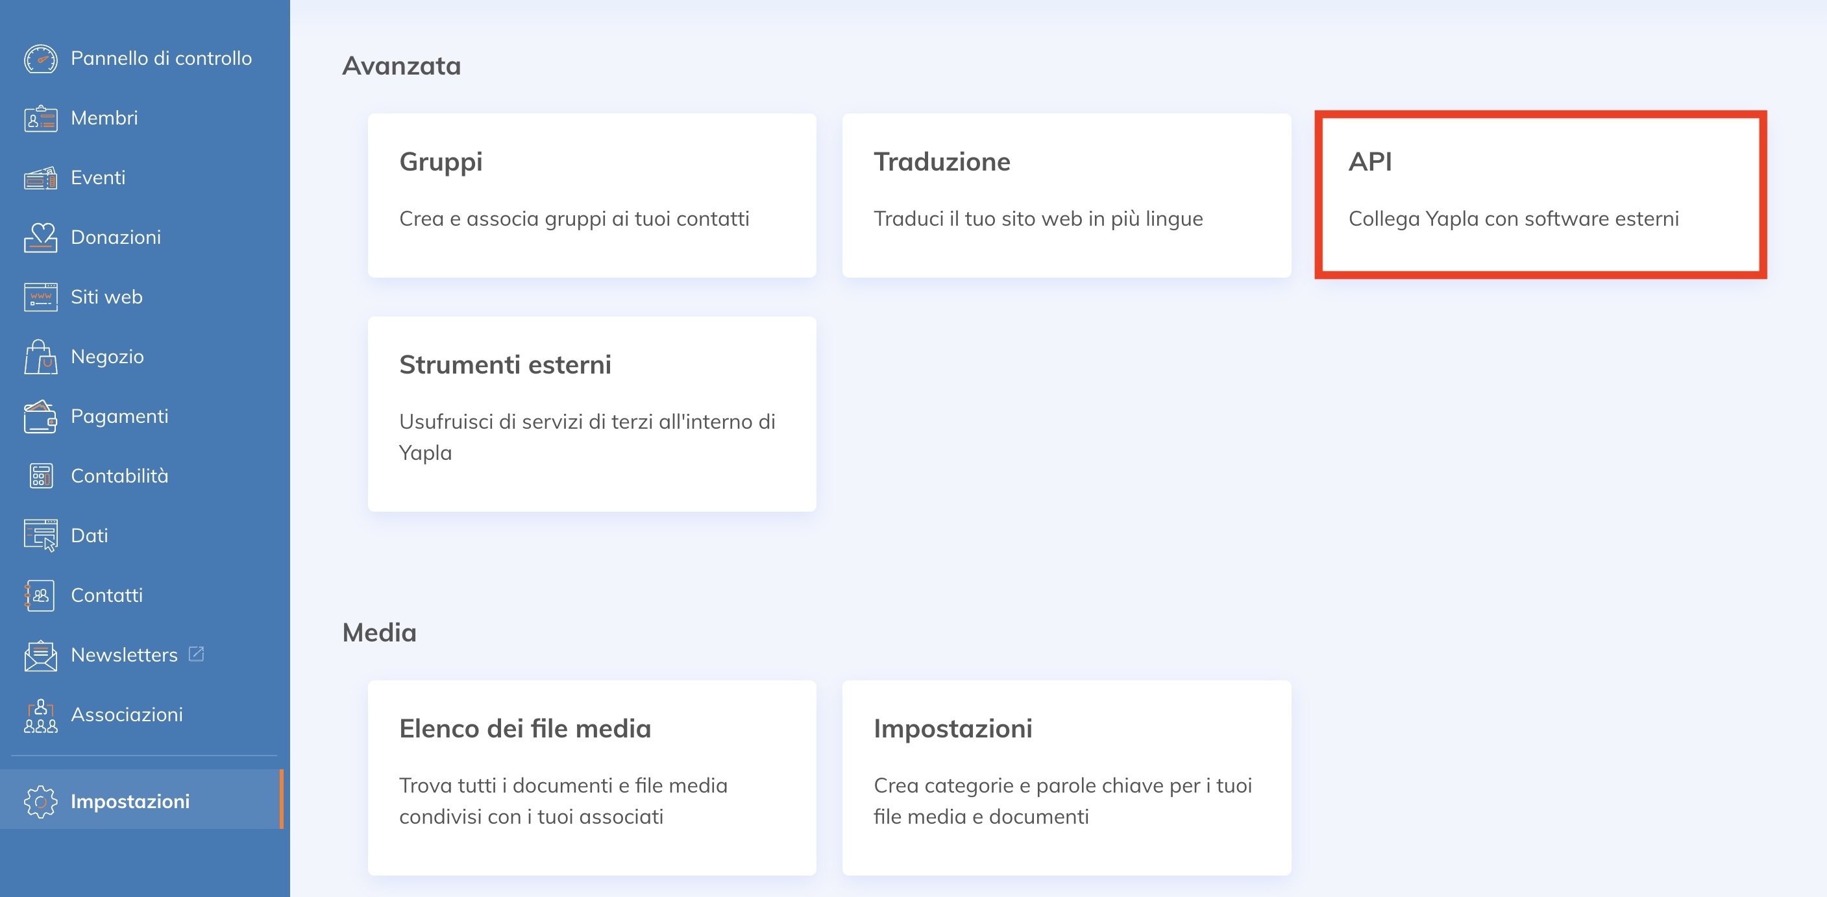Click the dashboard gauge icon

(40, 59)
